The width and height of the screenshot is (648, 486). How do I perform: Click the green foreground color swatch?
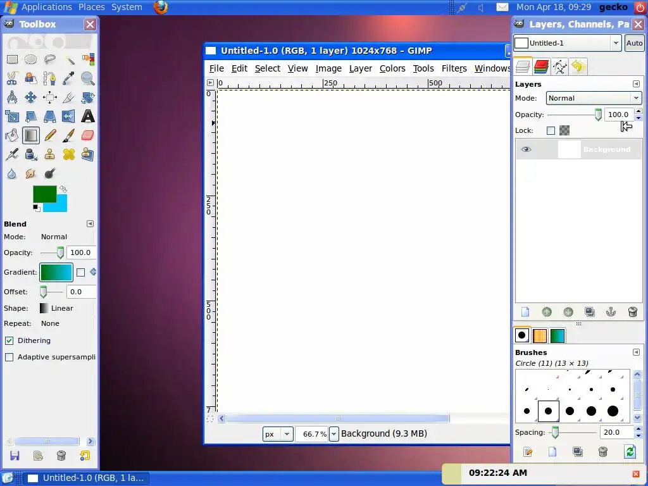tap(45, 194)
